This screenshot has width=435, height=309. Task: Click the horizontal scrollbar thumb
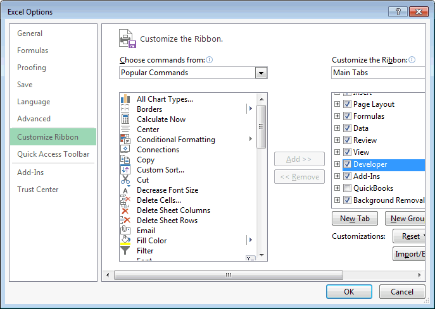point(229,275)
